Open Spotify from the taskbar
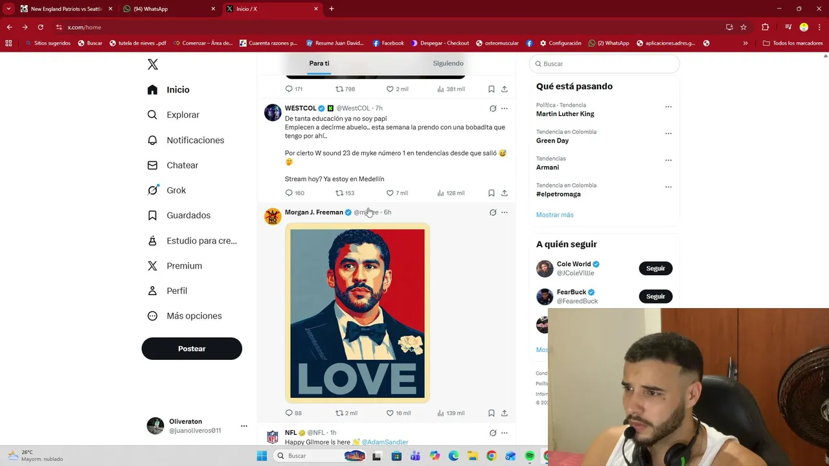The width and height of the screenshot is (829, 466). tap(530, 456)
